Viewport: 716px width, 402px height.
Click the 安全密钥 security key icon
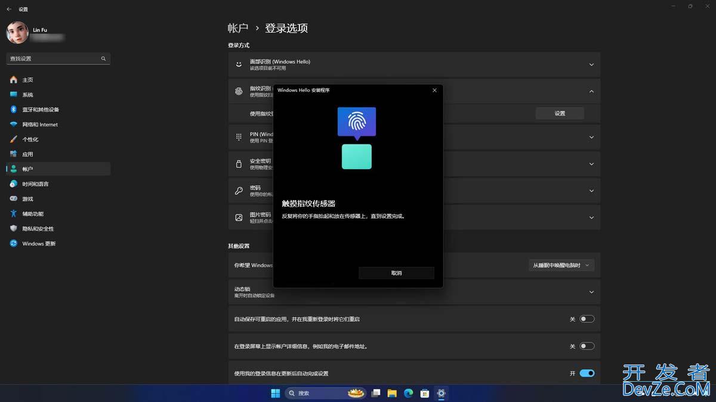(239, 164)
